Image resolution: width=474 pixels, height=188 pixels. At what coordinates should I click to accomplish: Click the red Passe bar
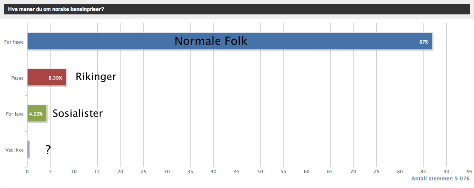pyautogui.click(x=47, y=77)
